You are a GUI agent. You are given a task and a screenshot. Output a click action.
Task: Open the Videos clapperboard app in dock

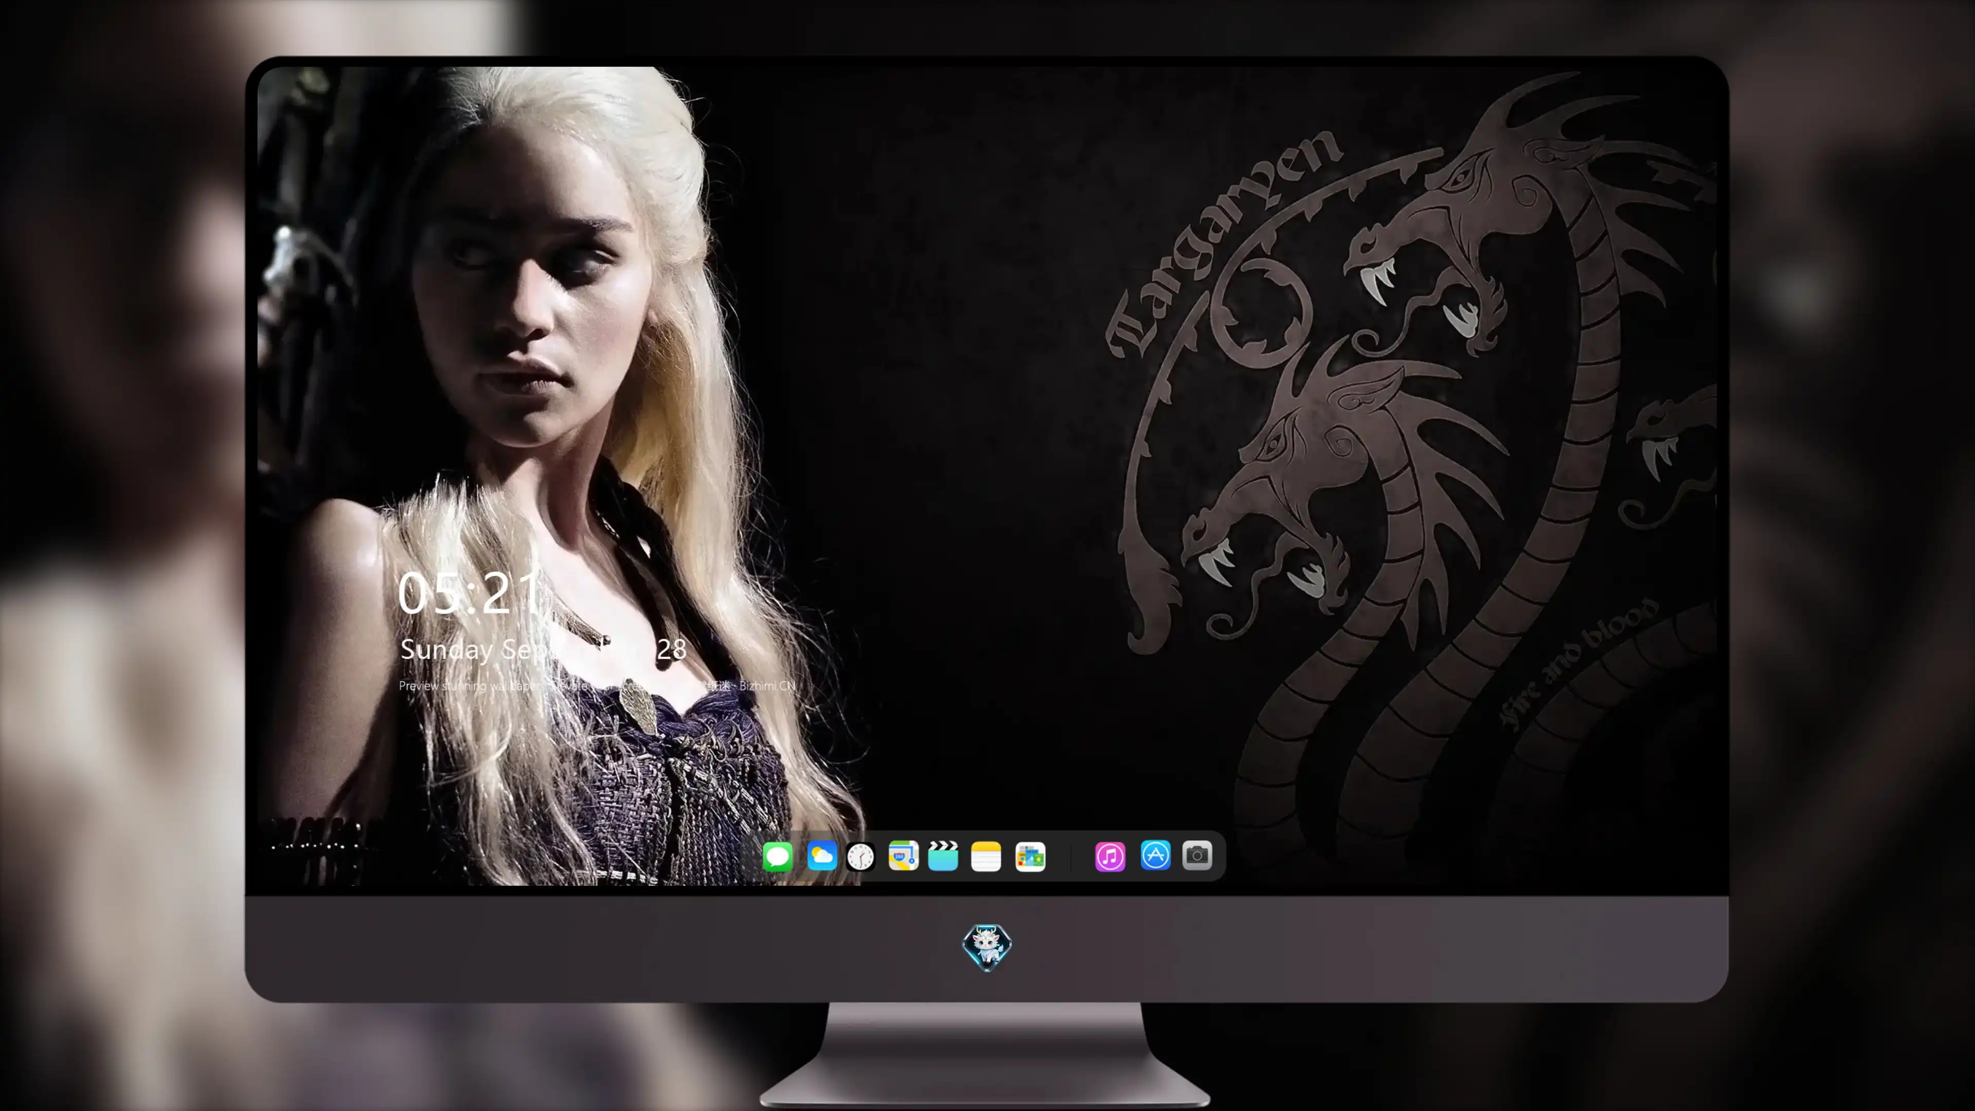[943, 856]
